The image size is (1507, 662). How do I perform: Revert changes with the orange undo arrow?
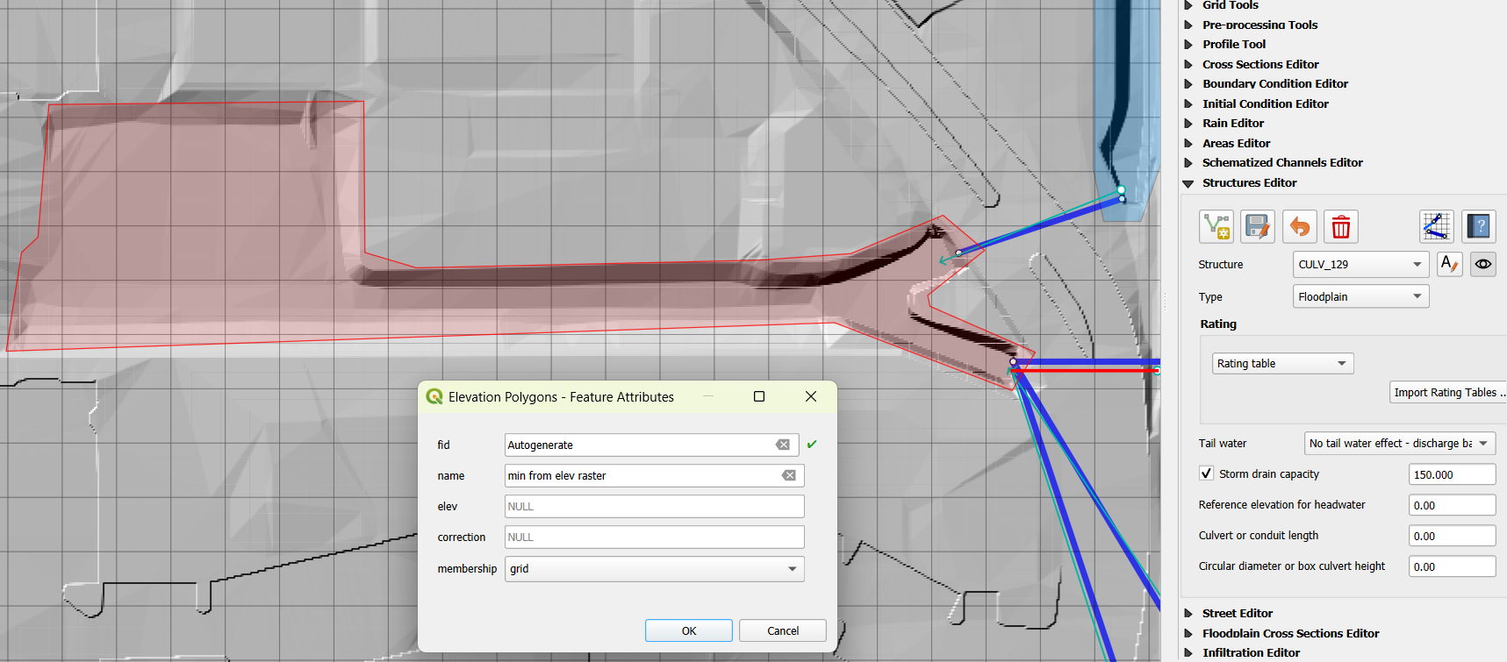[1300, 227]
